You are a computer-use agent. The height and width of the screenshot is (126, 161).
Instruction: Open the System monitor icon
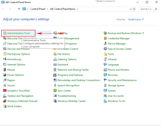(105, 91)
